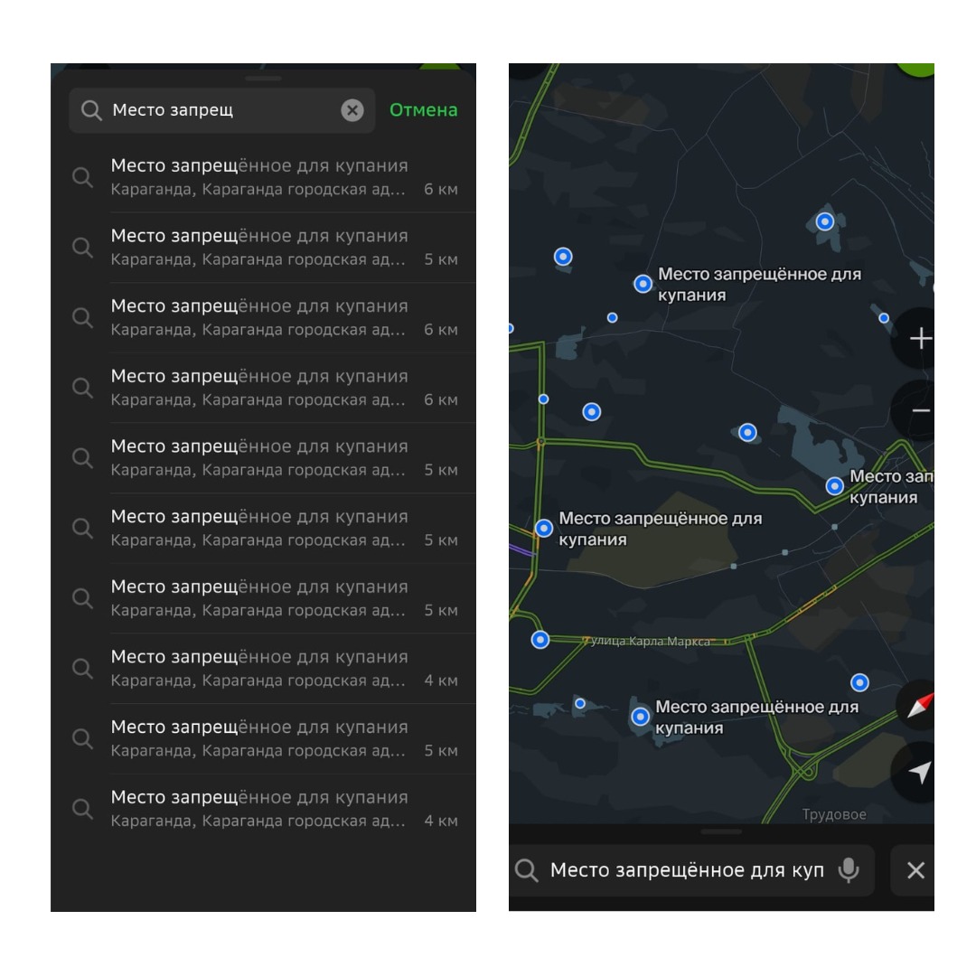Click the magnifier icon in the top search field
The height and width of the screenshot is (976, 976).
click(x=91, y=110)
